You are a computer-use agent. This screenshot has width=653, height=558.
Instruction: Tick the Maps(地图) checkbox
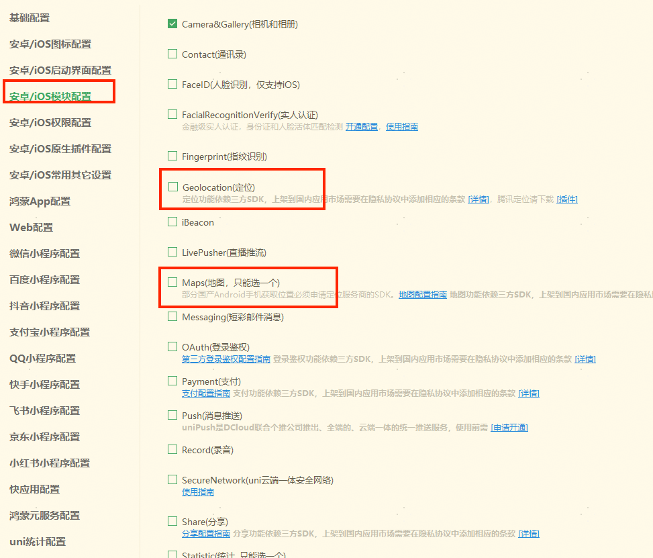point(172,282)
